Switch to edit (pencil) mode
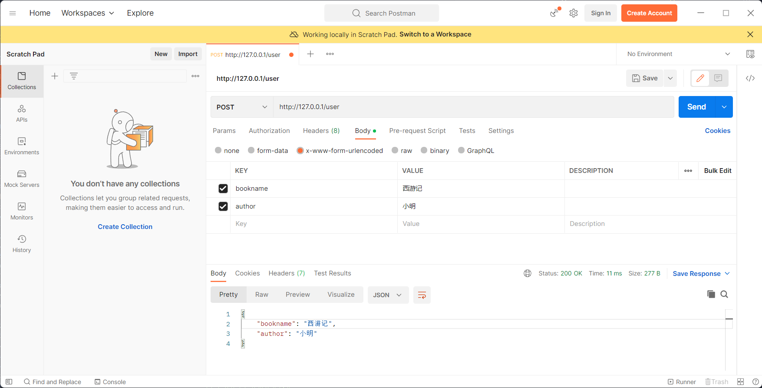The image size is (762, 388). pyautogui.click(x=700, y=78)
